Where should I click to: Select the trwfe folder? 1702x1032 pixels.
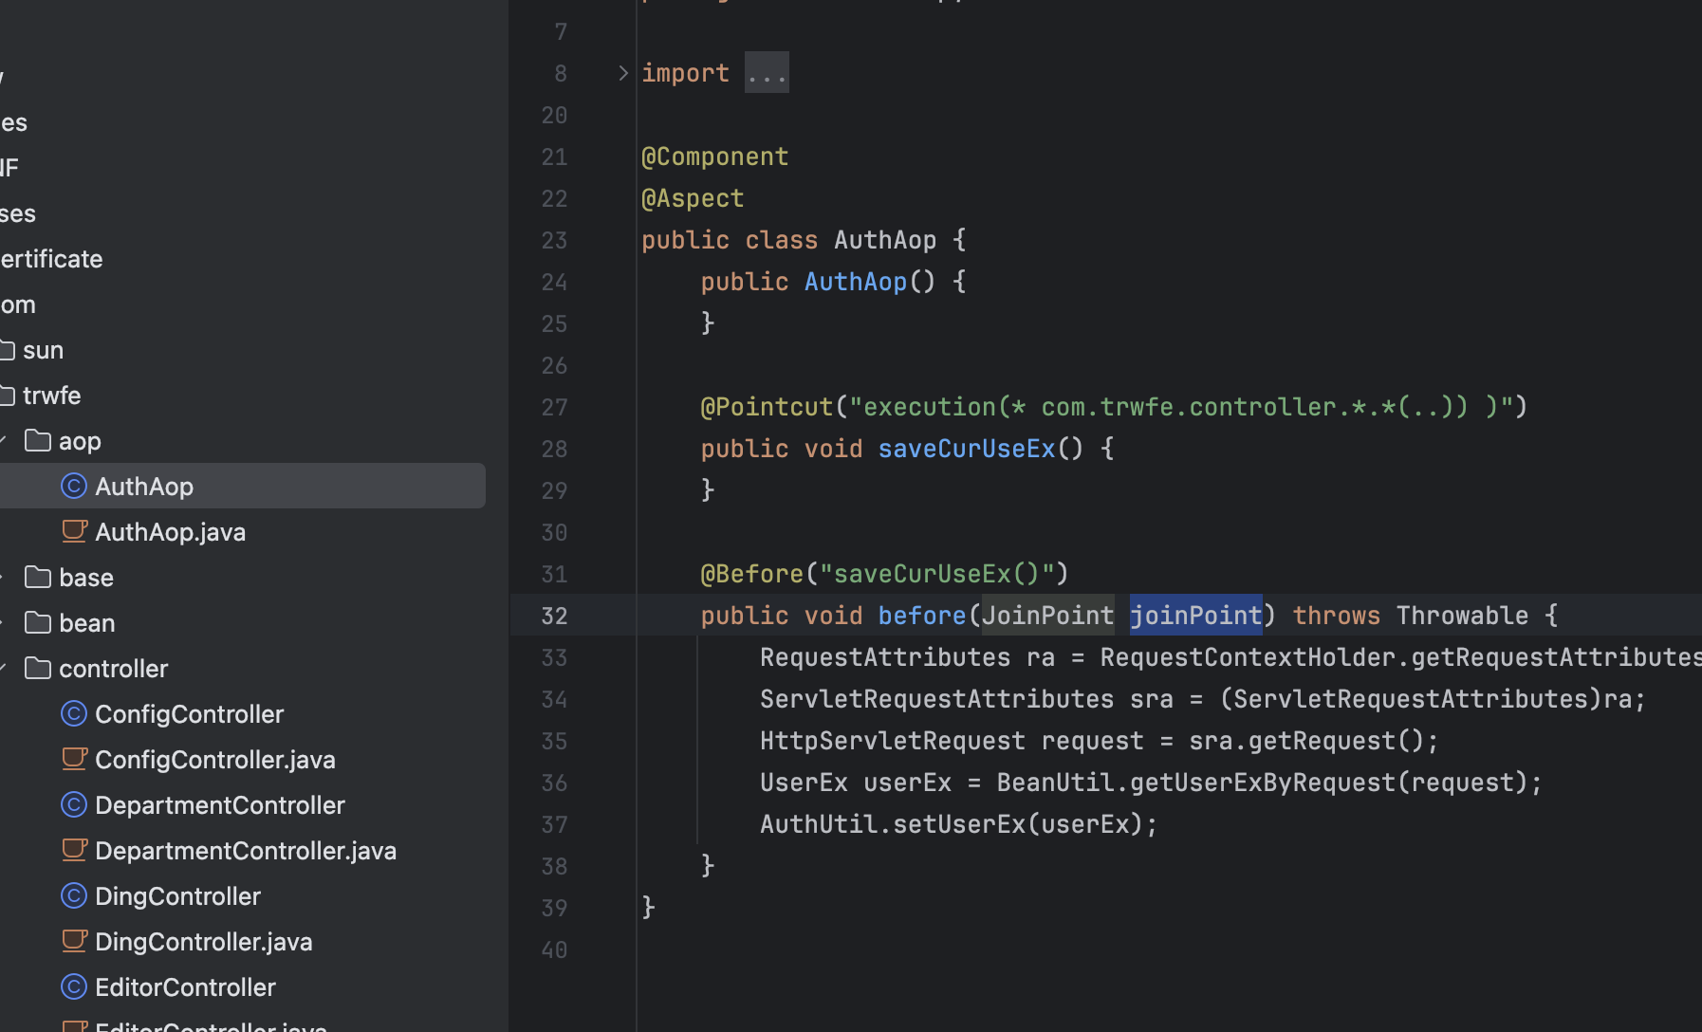(51, 396)
